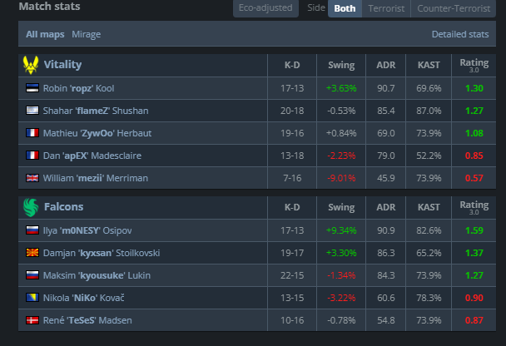Open Mathieu 'ZywOo' Herbaut's player profile

97,132
